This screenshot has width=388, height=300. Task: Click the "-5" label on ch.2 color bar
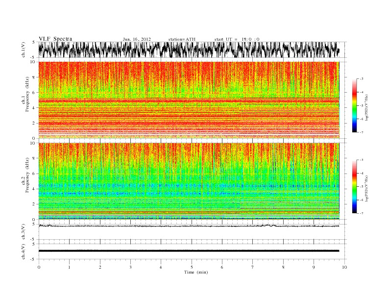362,187
